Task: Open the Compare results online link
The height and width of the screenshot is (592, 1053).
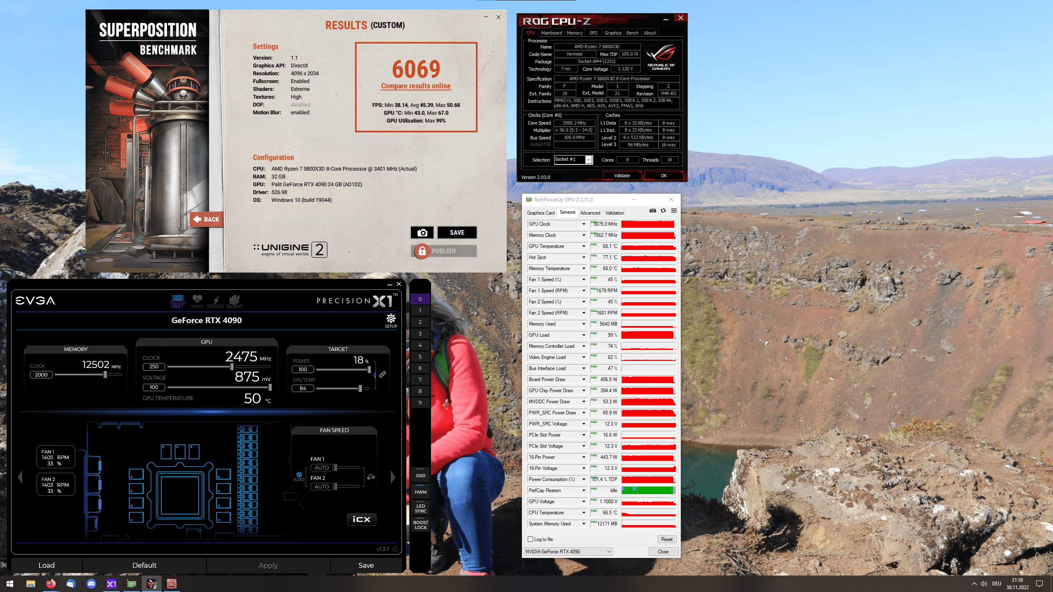Action: pos(416,86)
